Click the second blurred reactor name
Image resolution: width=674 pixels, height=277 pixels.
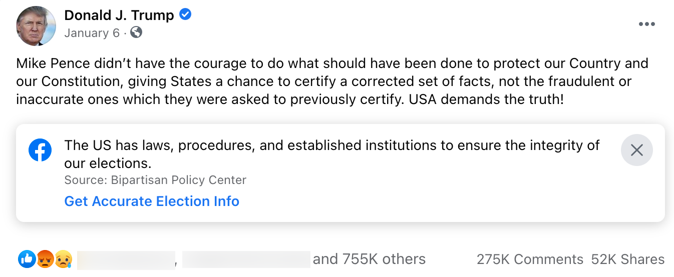tap(246, 259)
